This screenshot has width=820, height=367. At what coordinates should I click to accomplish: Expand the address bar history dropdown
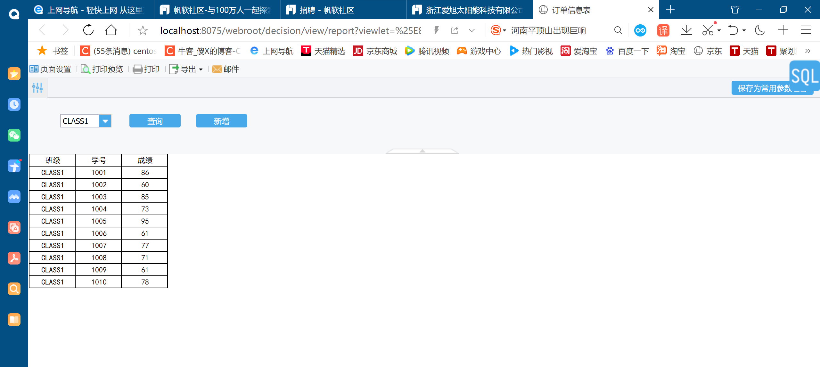click(472, 31)
